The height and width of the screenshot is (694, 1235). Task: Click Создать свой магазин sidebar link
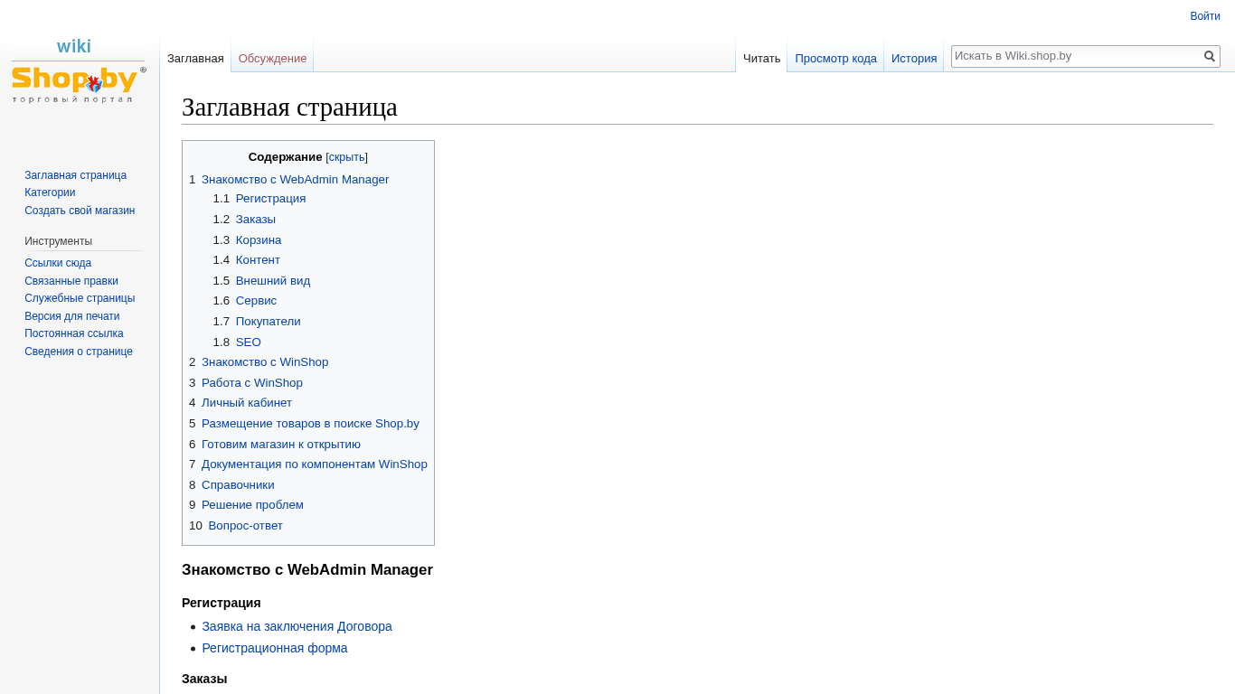tap(80, 211)
